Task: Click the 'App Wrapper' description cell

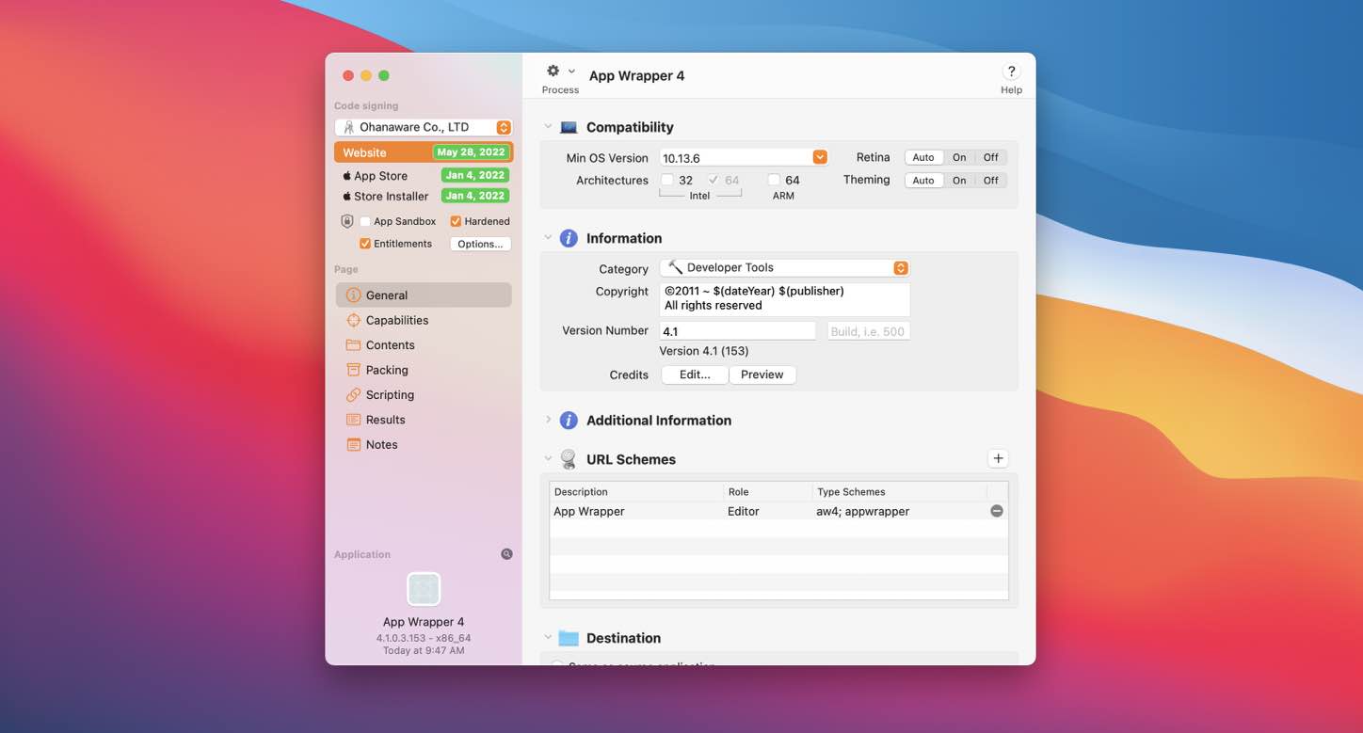Action: pos(589,511)
